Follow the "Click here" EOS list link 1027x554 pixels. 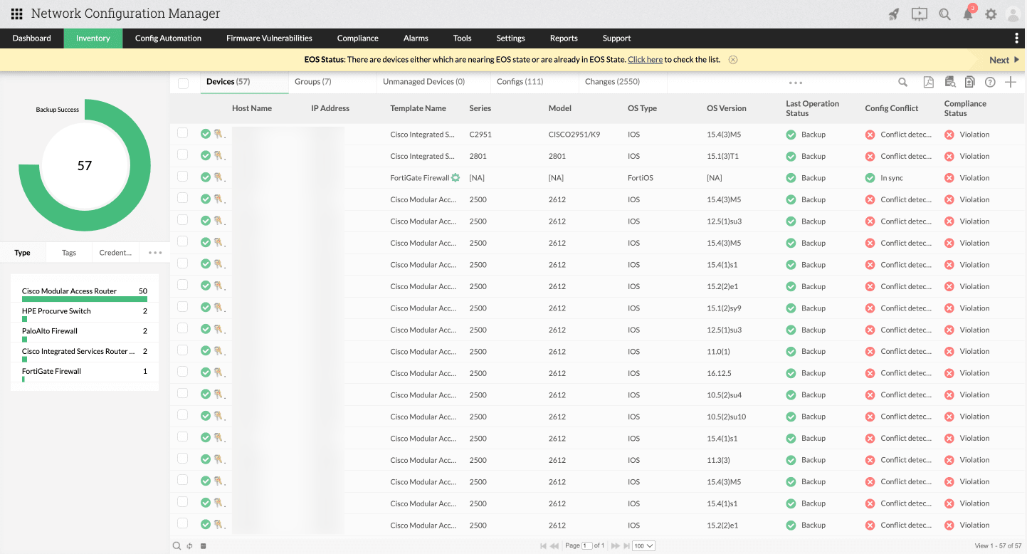coord(645,60)
